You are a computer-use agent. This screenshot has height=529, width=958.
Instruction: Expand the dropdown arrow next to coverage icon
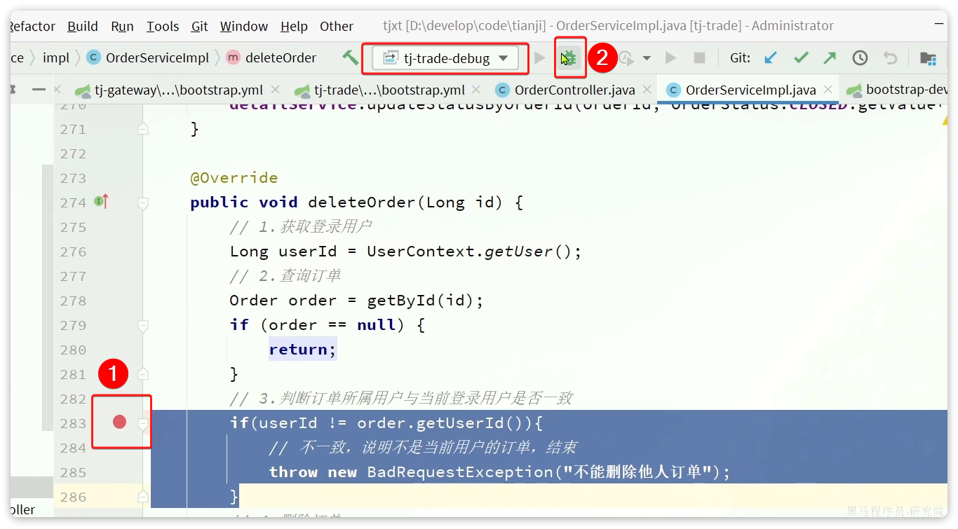click(647, 58)
